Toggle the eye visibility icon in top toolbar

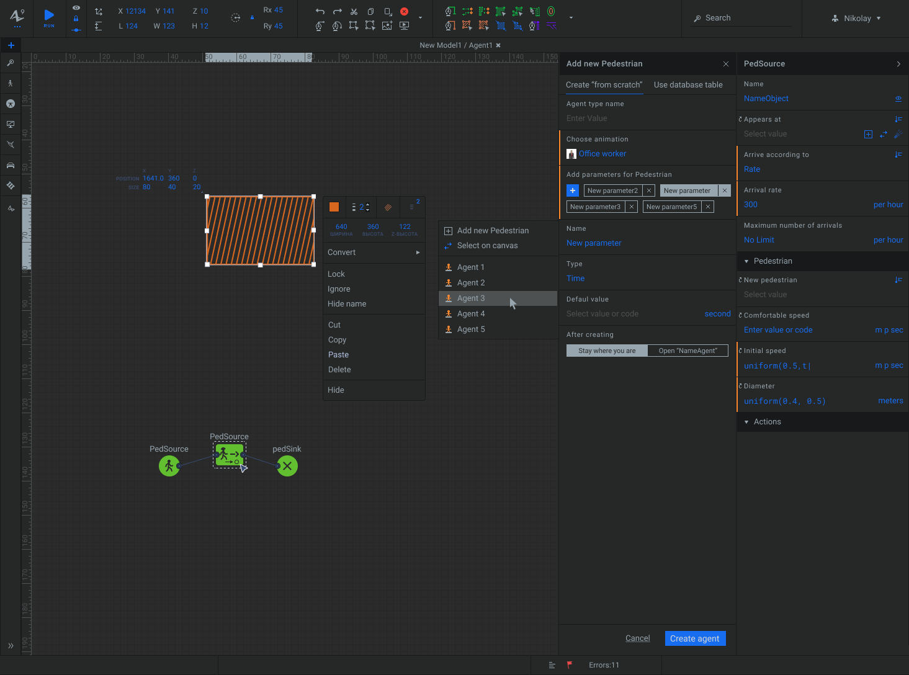click(76, 8)
